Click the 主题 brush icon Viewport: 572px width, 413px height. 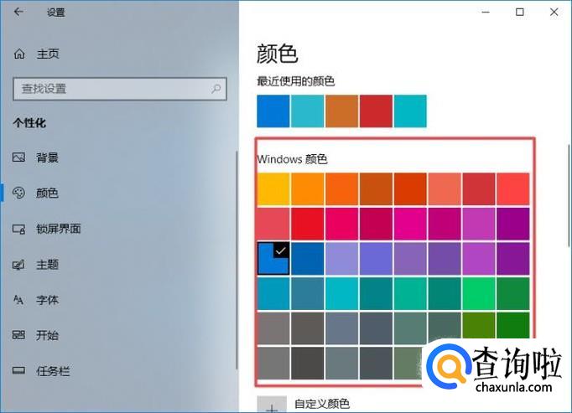(x=18, y=264)
